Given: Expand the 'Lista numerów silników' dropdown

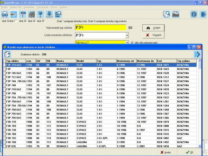Looking at the screenshot, I should click(x=127, y=35).
